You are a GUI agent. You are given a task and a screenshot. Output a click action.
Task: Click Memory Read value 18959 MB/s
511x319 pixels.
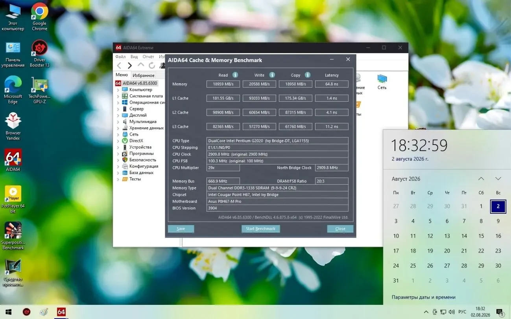223,84
